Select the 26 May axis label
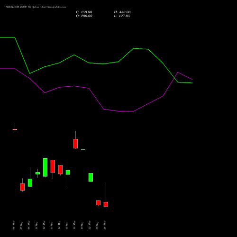This screenshot has height=237, width=237. pyautogui.click(x=105, y=225)
